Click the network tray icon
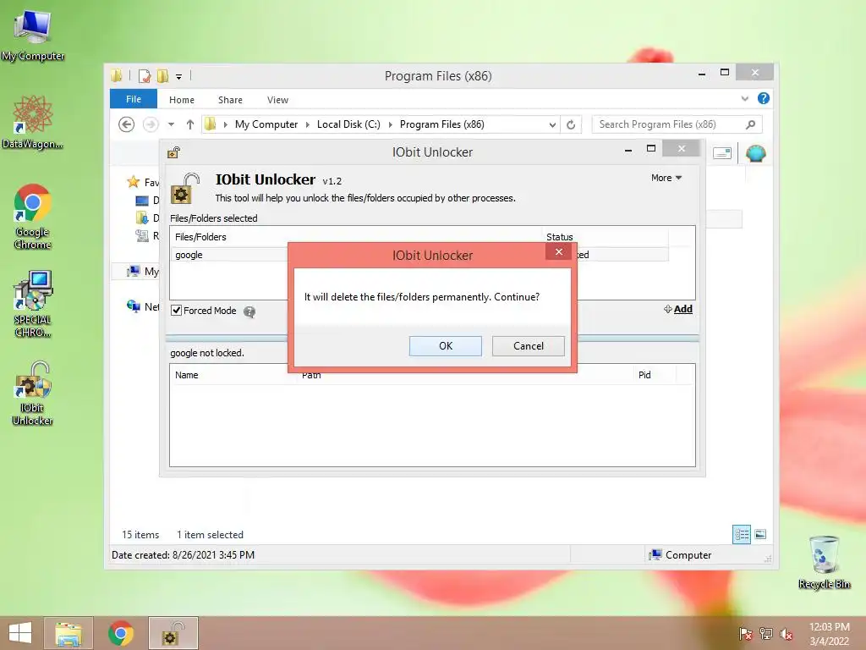The image size is (866, 650). [765, 634]
